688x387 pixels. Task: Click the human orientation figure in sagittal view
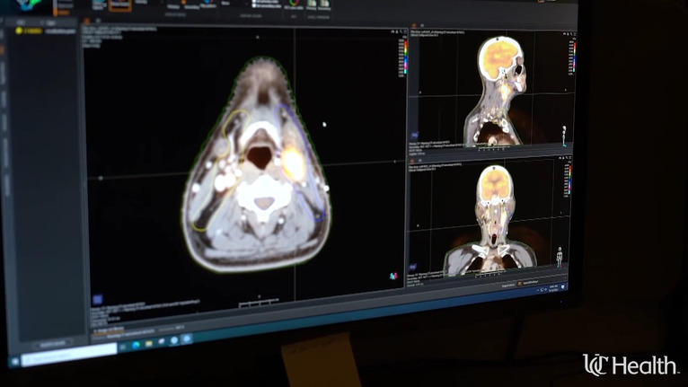(563, 136)
